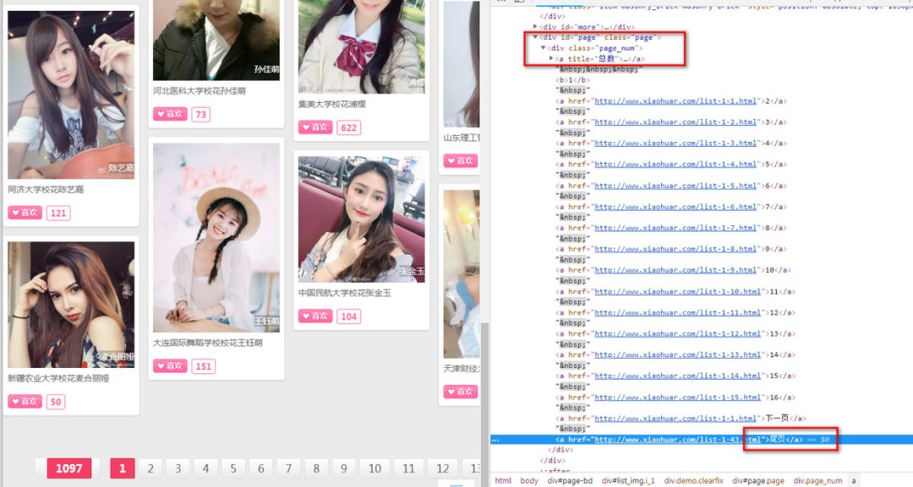Select div.demo.clearfix in the breadcrumb
The width and height of the screenshot is (913, 487).
(693, 480)
